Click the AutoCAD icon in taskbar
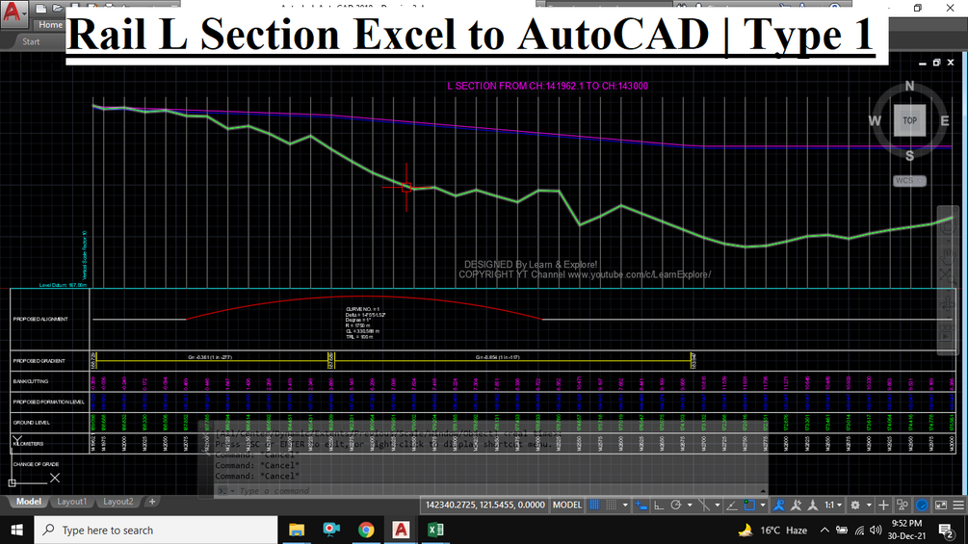The height and width of the screenshot is (544, 968). [401, 530]
